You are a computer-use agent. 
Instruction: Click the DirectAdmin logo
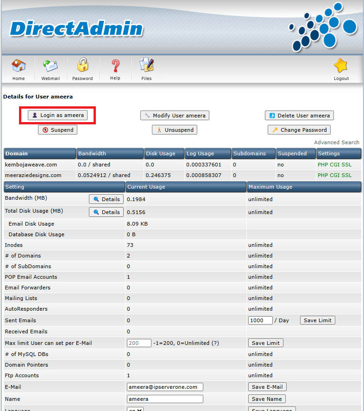pos(76,29)
